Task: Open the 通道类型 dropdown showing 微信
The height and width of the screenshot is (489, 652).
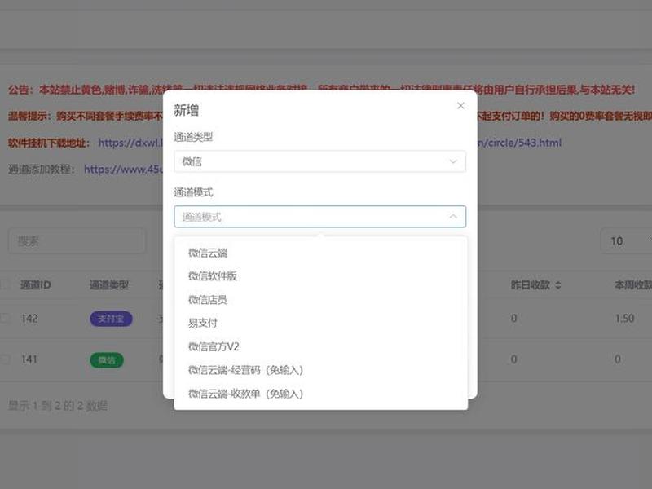Action: click(x=319, y=161)
